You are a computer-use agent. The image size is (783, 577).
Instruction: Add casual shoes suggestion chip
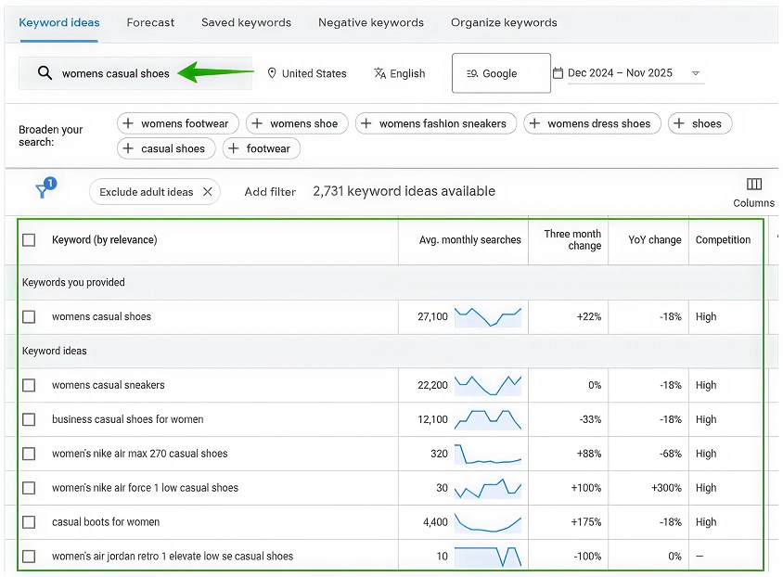click(166, 148)
